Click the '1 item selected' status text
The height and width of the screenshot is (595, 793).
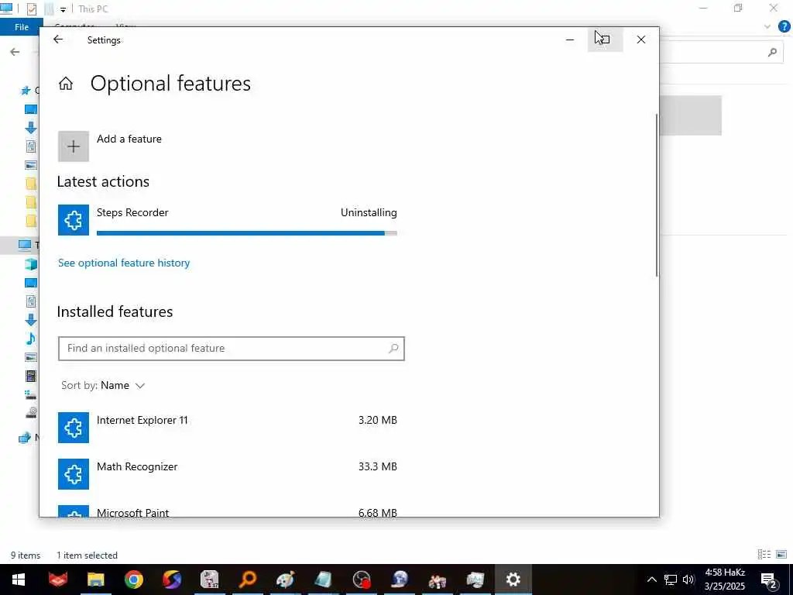[87, 555]
